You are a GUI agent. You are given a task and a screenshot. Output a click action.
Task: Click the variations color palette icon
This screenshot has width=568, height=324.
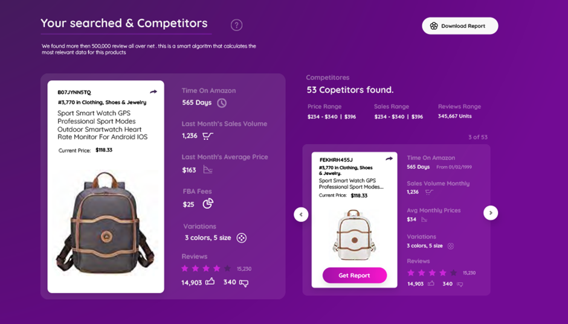pyautogui.click(x=241, y=238)
